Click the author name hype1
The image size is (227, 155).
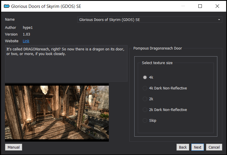click(28, 28)
